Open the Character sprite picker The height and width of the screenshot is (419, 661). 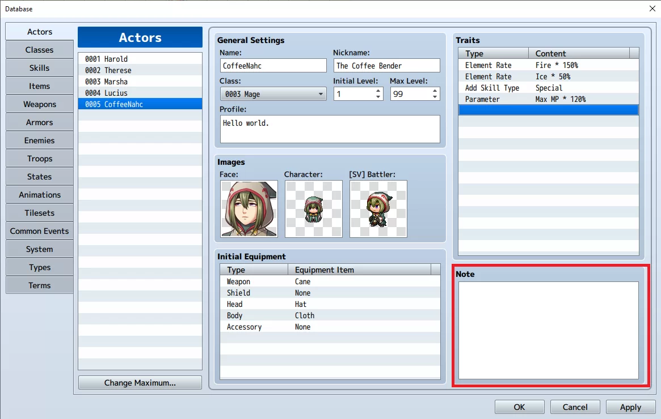click(314, 209)
